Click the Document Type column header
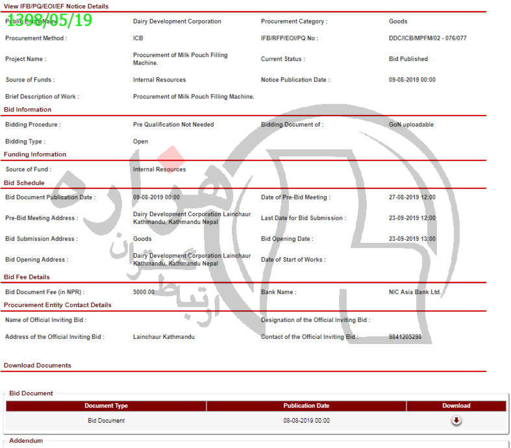Screen dimensions: 511x448 coord(106,406)
